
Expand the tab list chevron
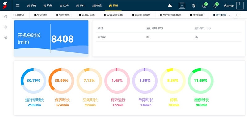pyautogui.click(x=240, y=15)
